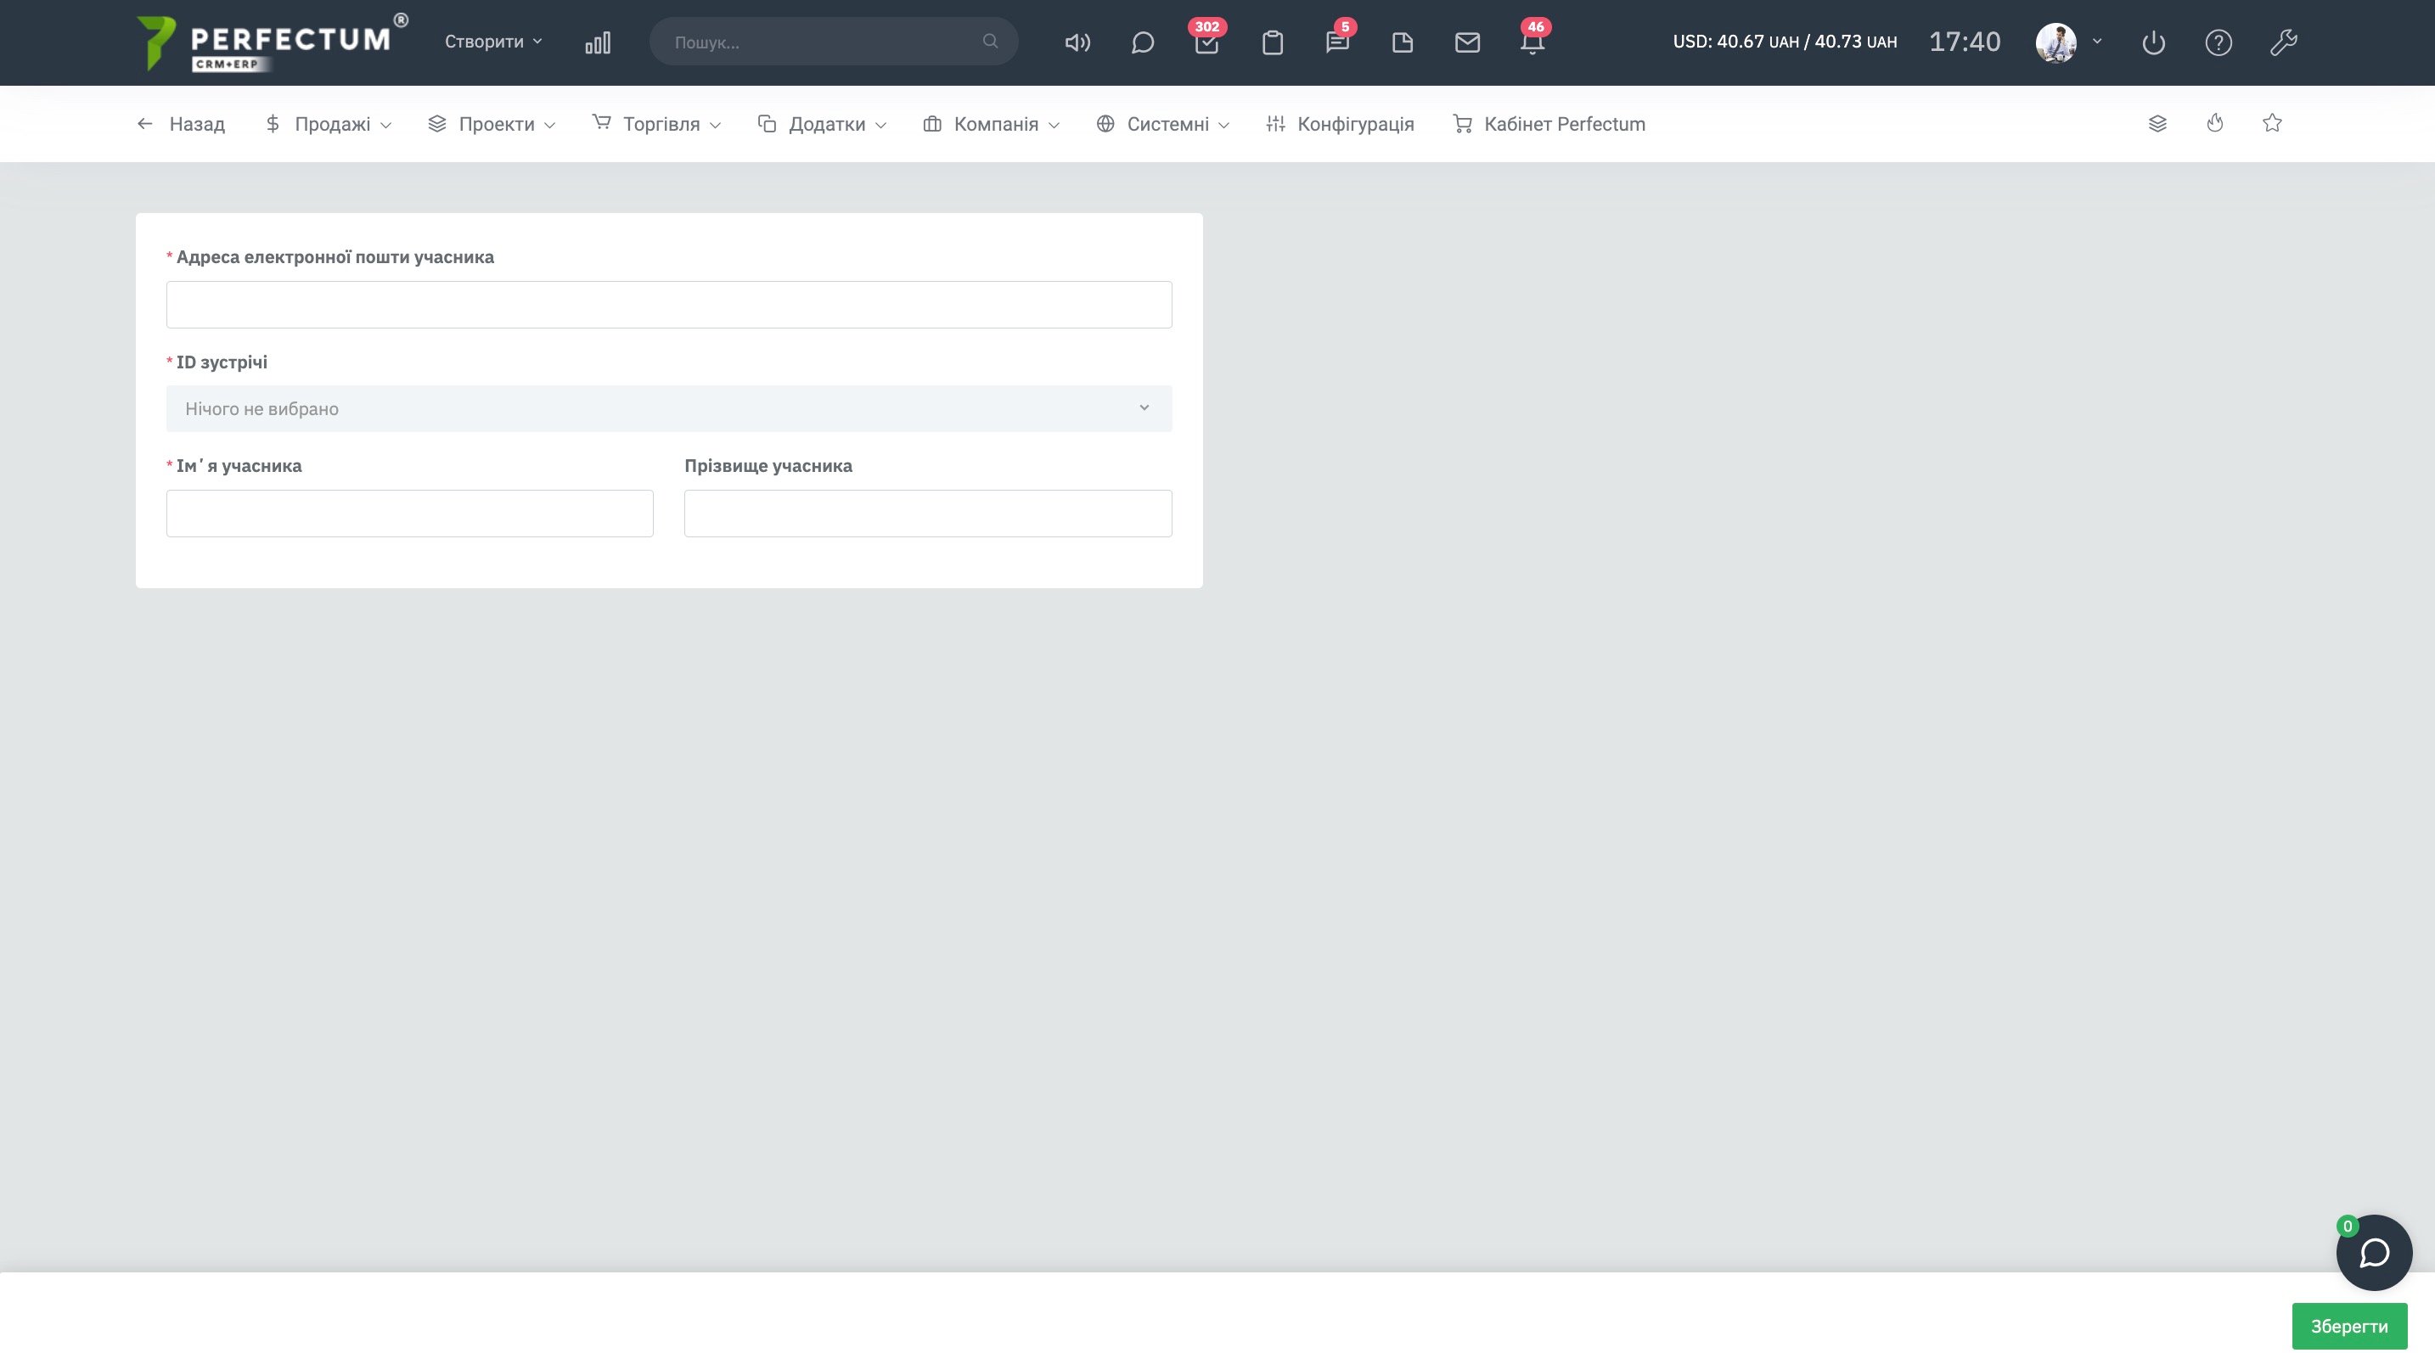Open the envelope mail icon
2435x1353 pixels.
1467,42
